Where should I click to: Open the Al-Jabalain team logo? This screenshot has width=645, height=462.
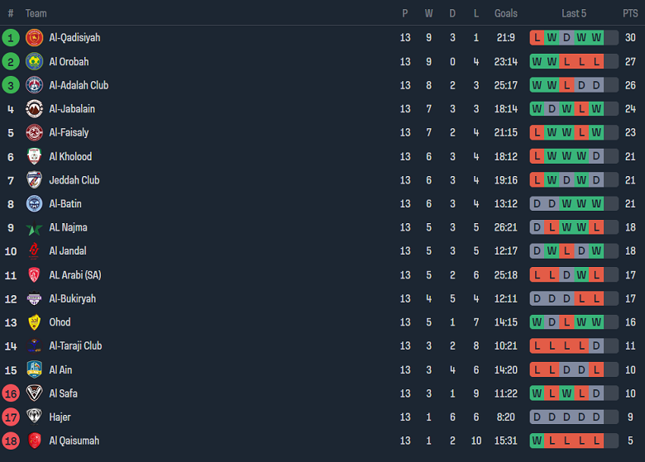click(34, 109)
